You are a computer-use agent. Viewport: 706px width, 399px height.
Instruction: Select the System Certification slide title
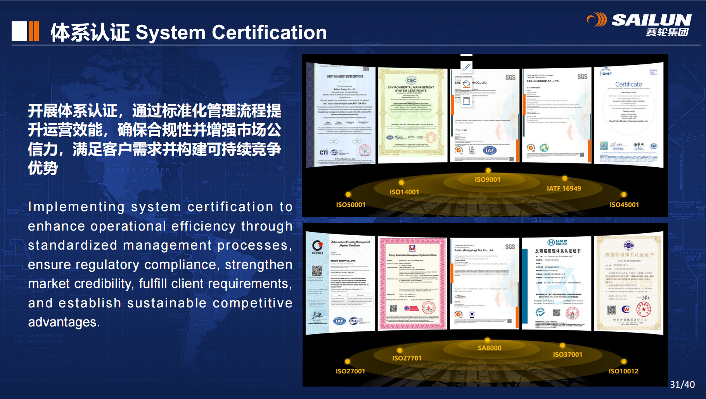pyautogui.click(x=189, y=33)
